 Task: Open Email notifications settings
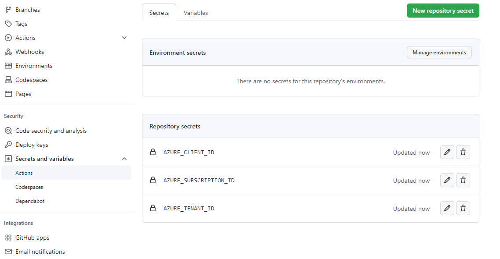pos(40,252)
